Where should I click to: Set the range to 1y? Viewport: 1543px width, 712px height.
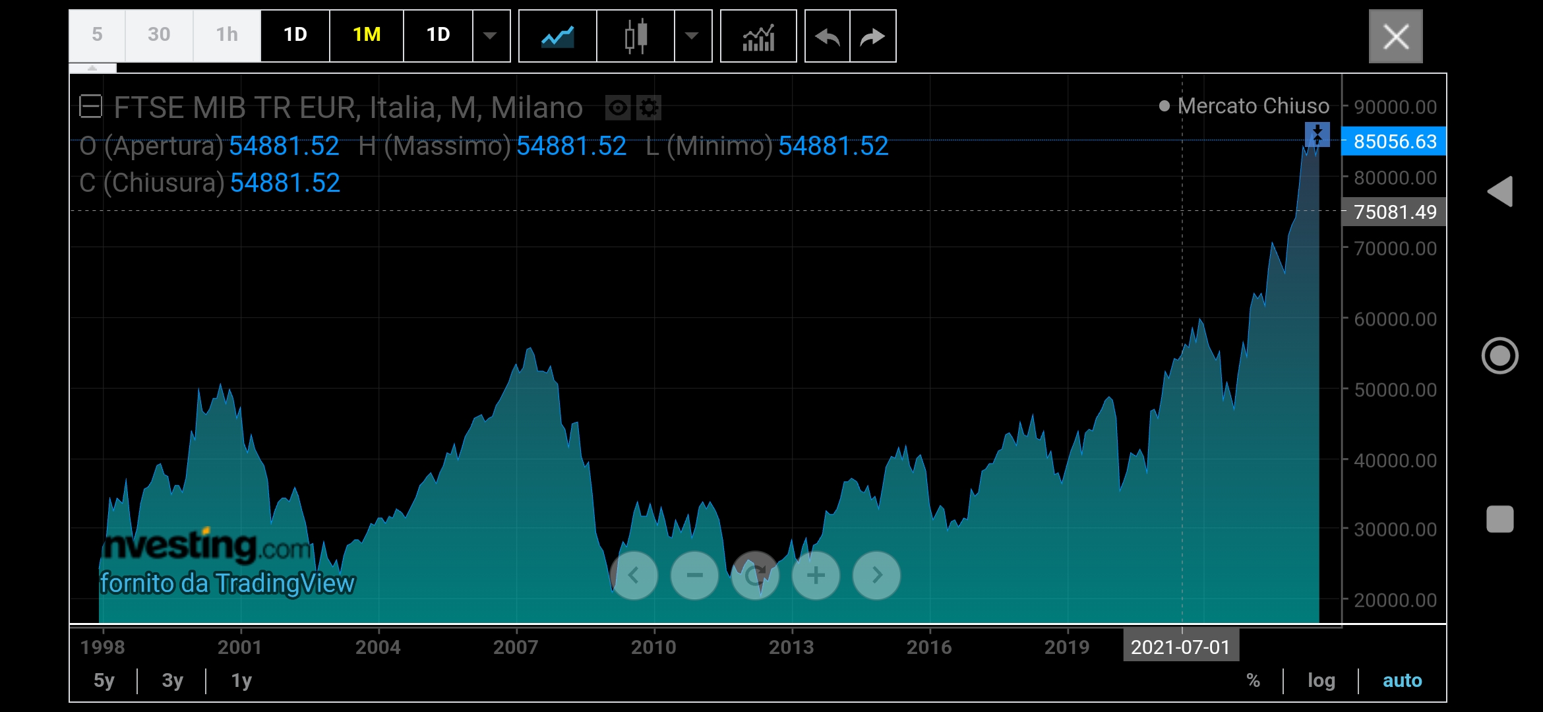[x=241, y=680]
